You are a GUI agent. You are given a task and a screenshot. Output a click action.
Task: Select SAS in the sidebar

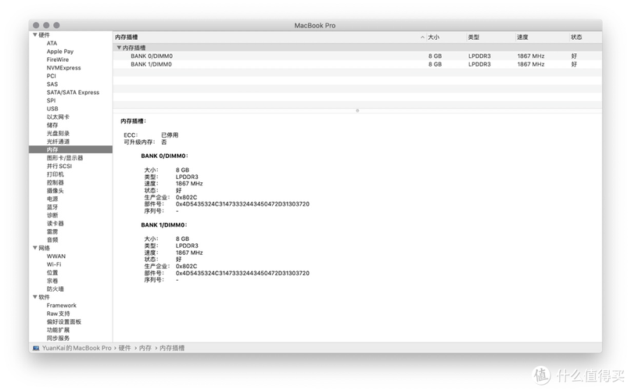click(52, 84)
